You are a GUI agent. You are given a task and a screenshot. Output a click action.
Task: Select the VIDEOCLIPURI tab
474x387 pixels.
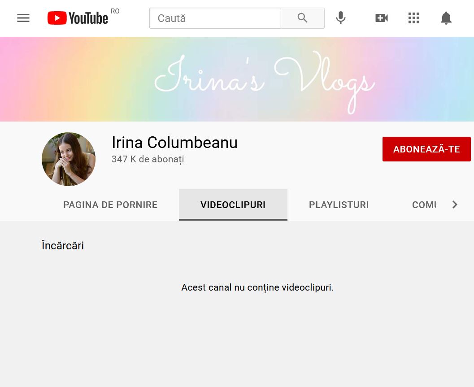233,205
